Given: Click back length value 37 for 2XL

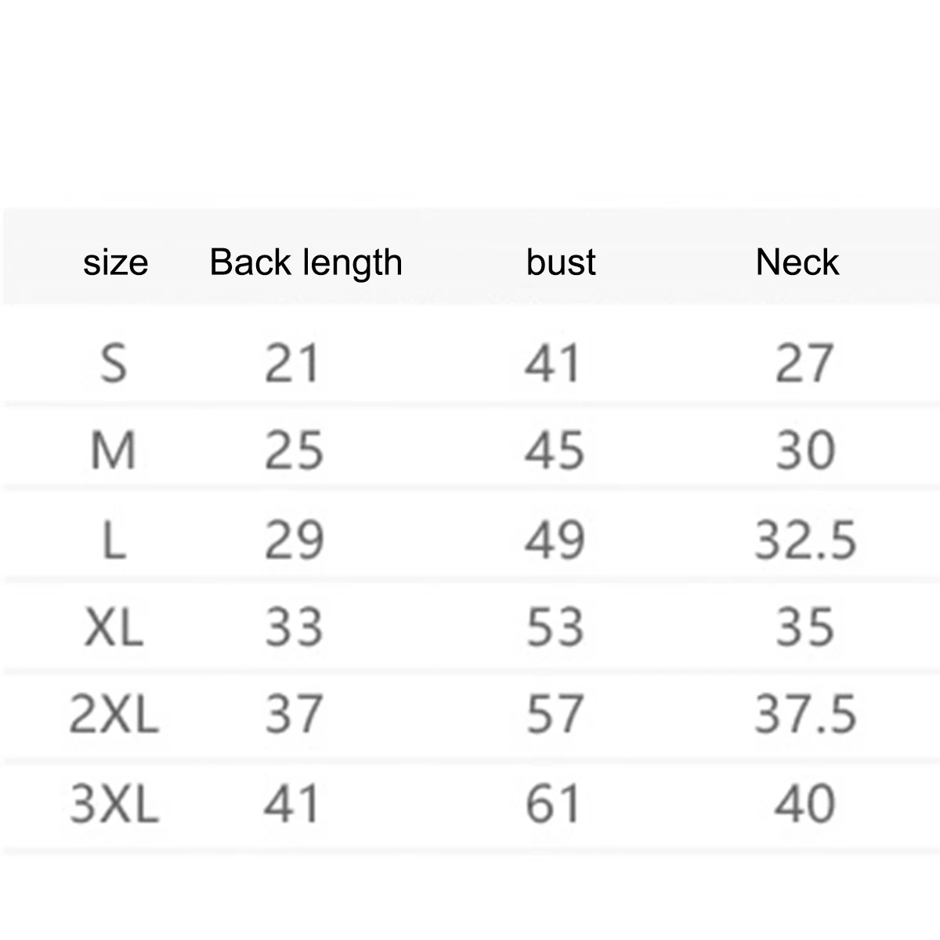Looking at the screenshot, I should 294,715.
